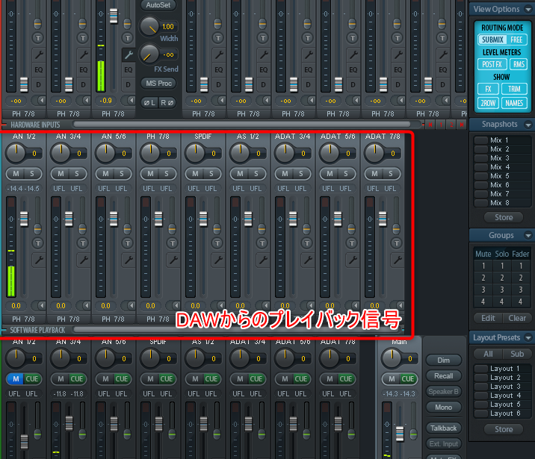Collapse the Snapshots panel arrow

pos(528,125)
